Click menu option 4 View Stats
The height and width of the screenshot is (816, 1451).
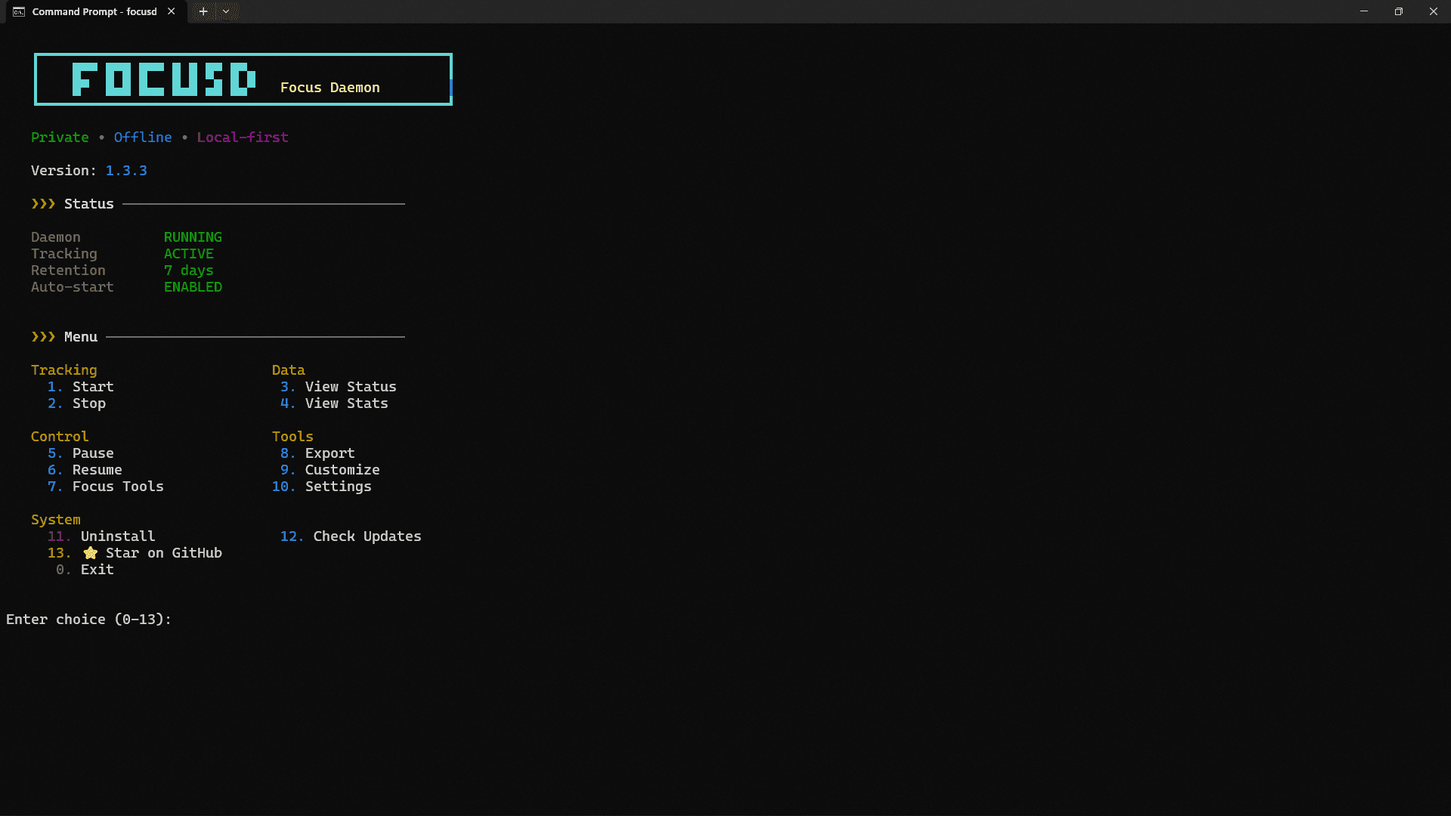pyautogui.click(x=334, y=403)
